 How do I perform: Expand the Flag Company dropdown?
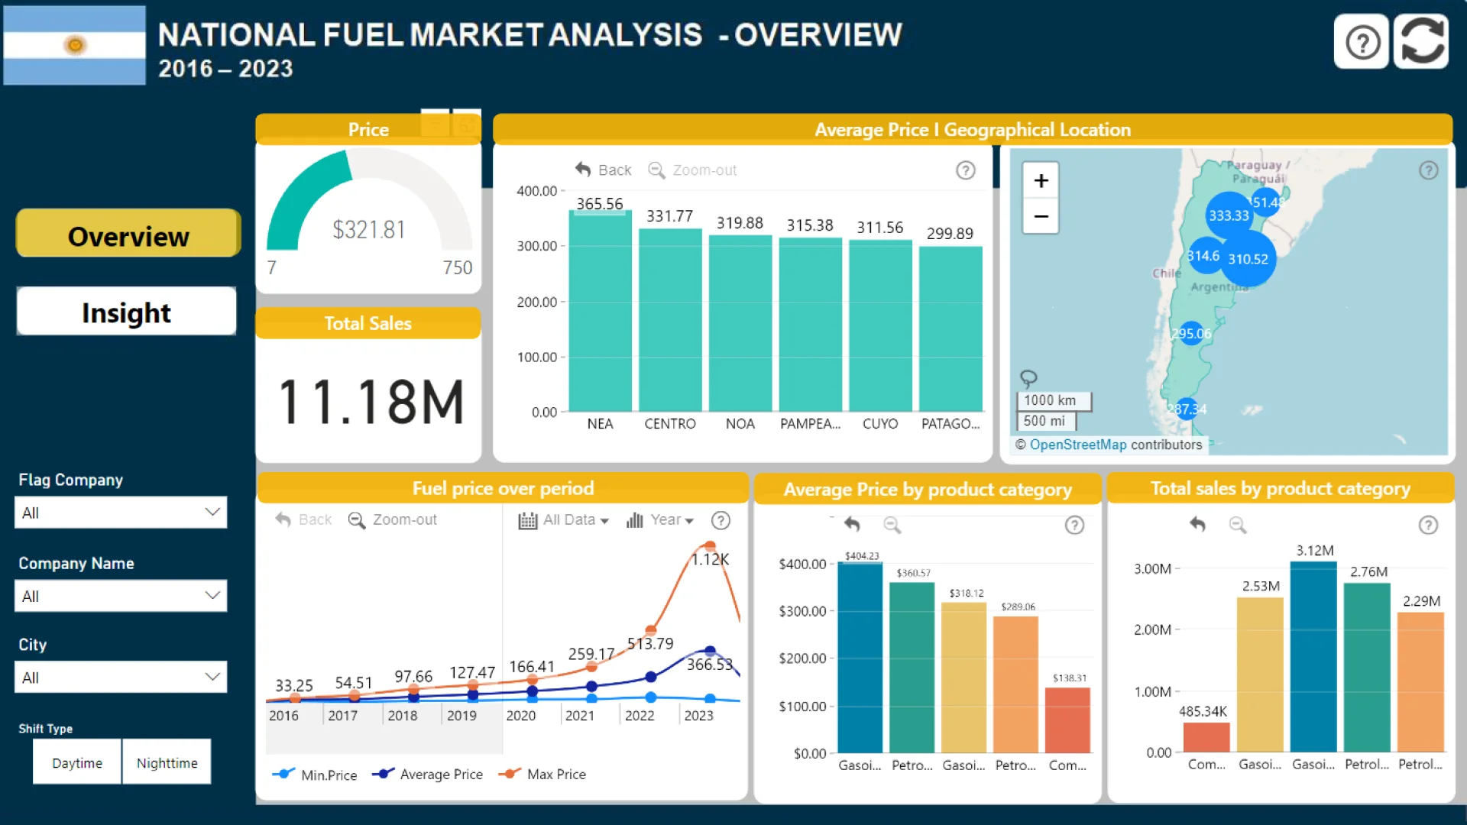121,513
